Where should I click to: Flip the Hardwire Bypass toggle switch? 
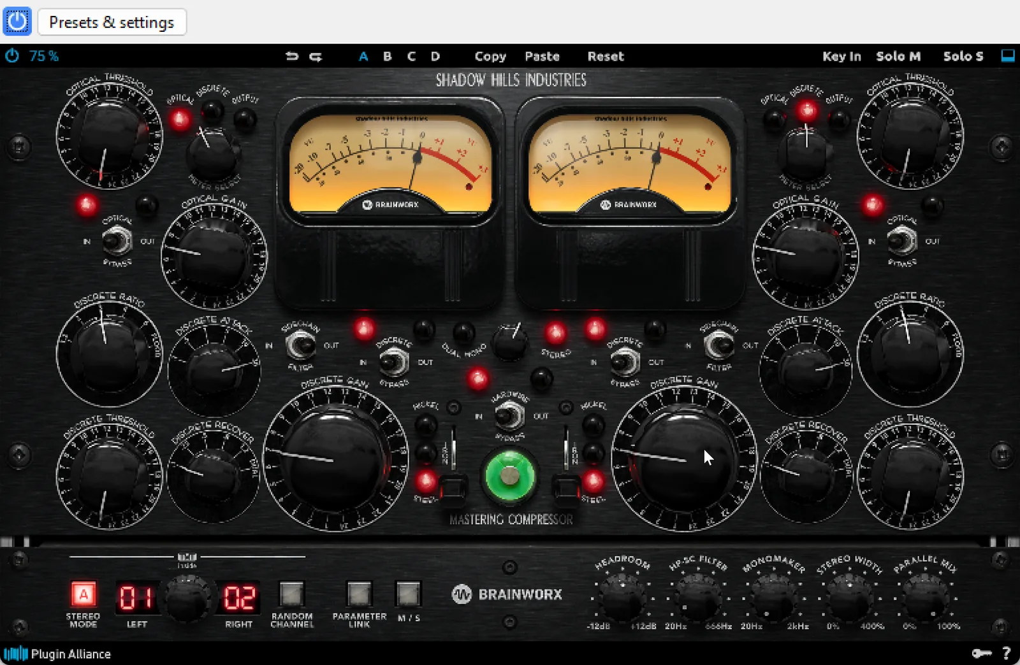click(x=509, y=417)
